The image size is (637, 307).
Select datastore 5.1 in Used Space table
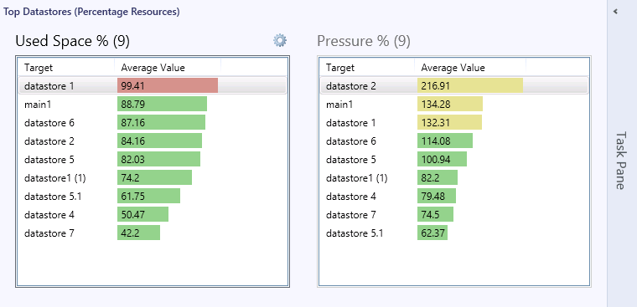click(x=153, y=197)
